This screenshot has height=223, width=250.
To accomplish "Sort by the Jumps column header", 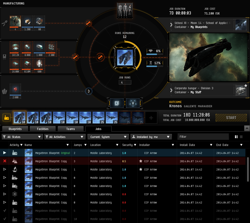I will (x=80, y=145).
